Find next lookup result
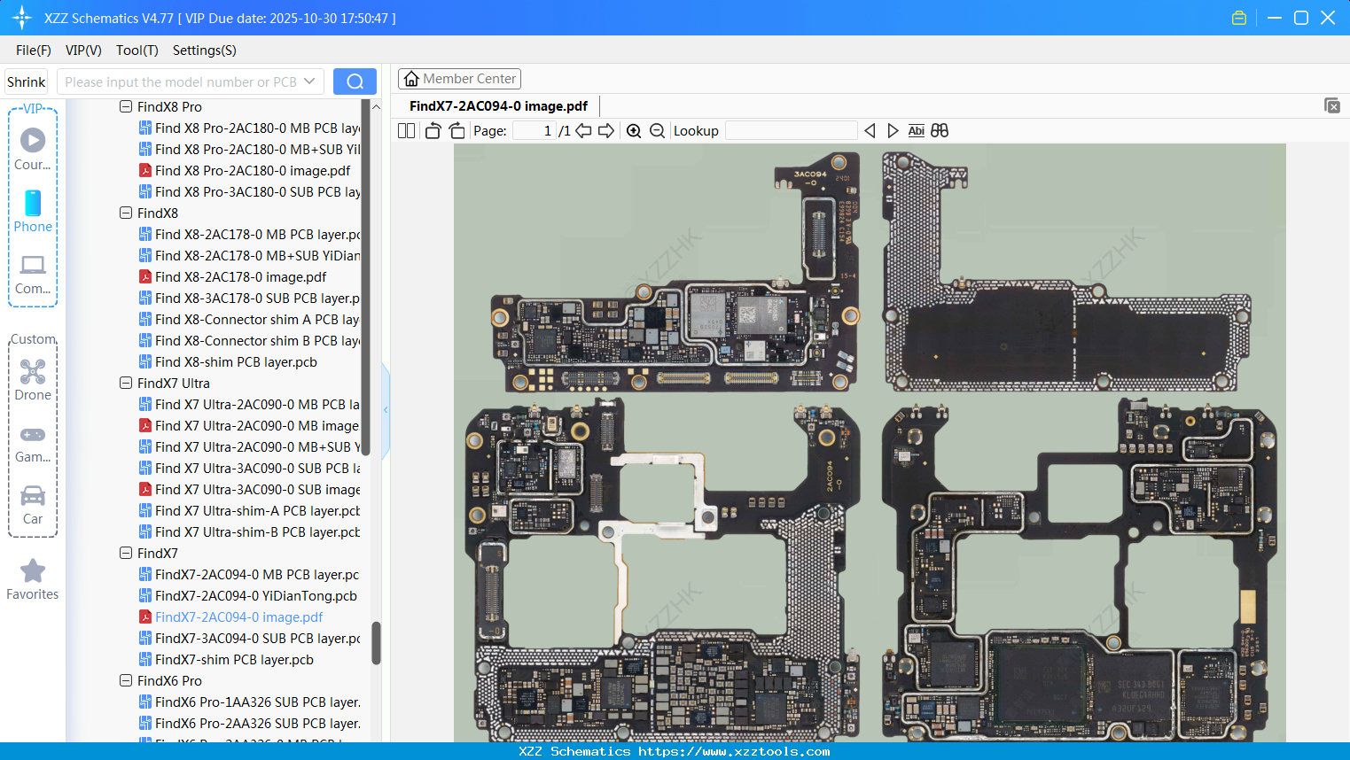This screenshot has height=760, width=1350. pos(893,130)
